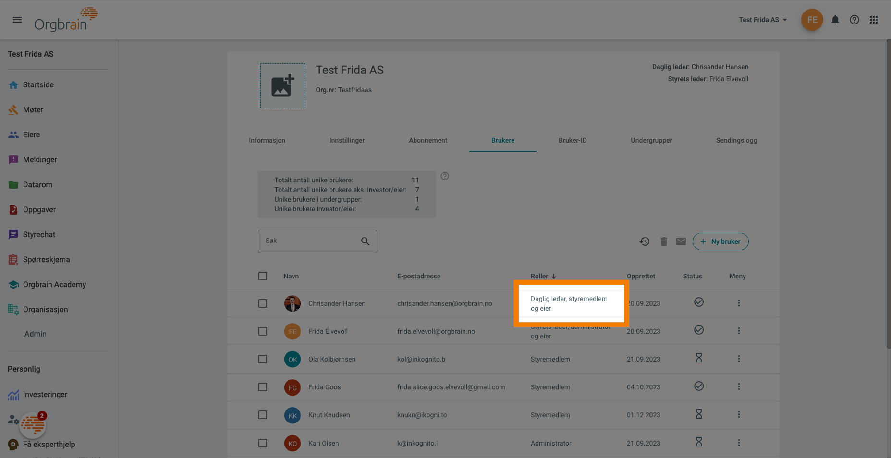This screenshot has width=891, height=458.
Task: Click status checkmark for Chrisander Hansen
Action: point(699,302)
